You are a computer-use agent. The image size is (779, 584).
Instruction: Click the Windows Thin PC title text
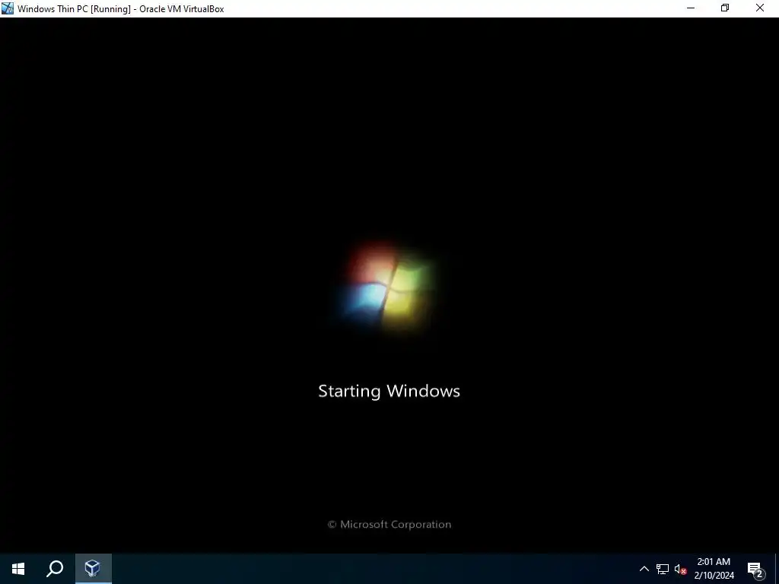click(x=121, y=9)
